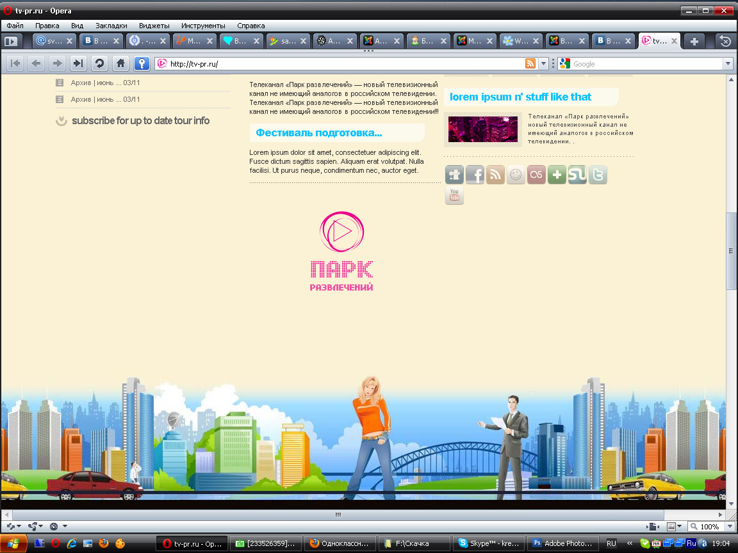Toggle show images status bar button
Viewport: 738px width, 553px height.
click(x=671, y=527)
